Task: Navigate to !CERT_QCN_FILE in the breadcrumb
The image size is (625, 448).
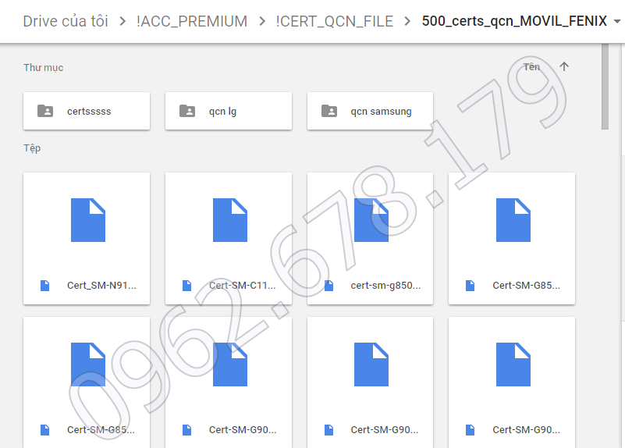Action: (x=335, y=21)
